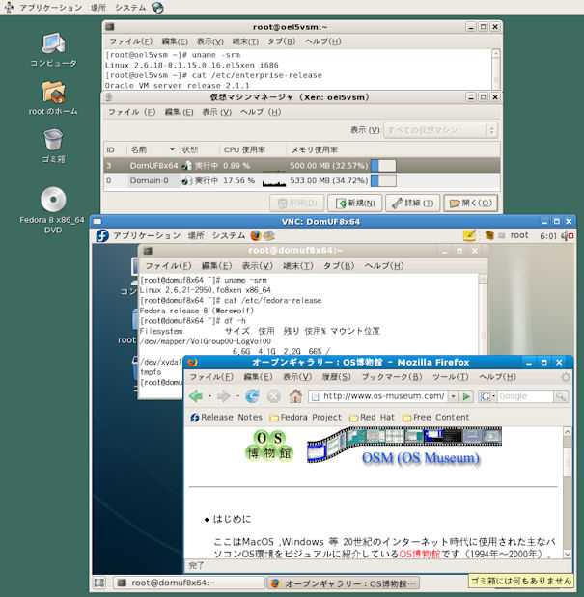Click show desktop icon in VNC taskbar
This screenshot has height=597, width=584.
99,583
